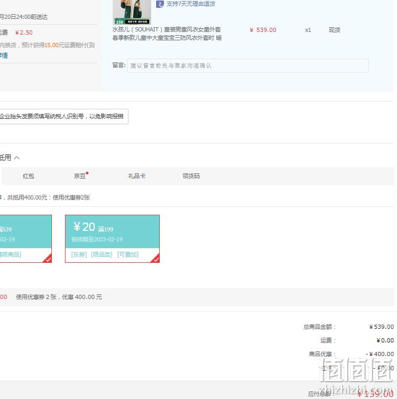Switch to the 红包 tab
The width and height of the screenshot is (397, 399).
click(28, 176)
